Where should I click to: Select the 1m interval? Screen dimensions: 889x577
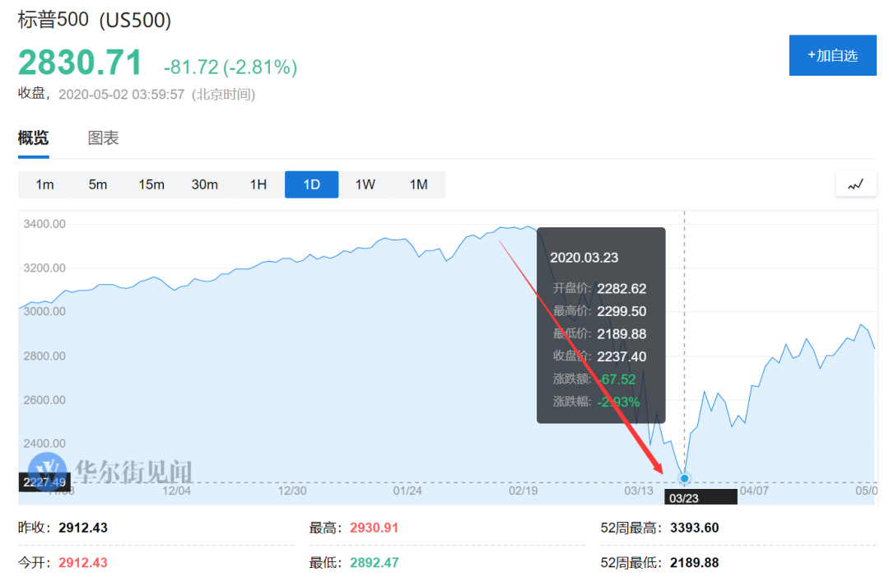[44, 184]
